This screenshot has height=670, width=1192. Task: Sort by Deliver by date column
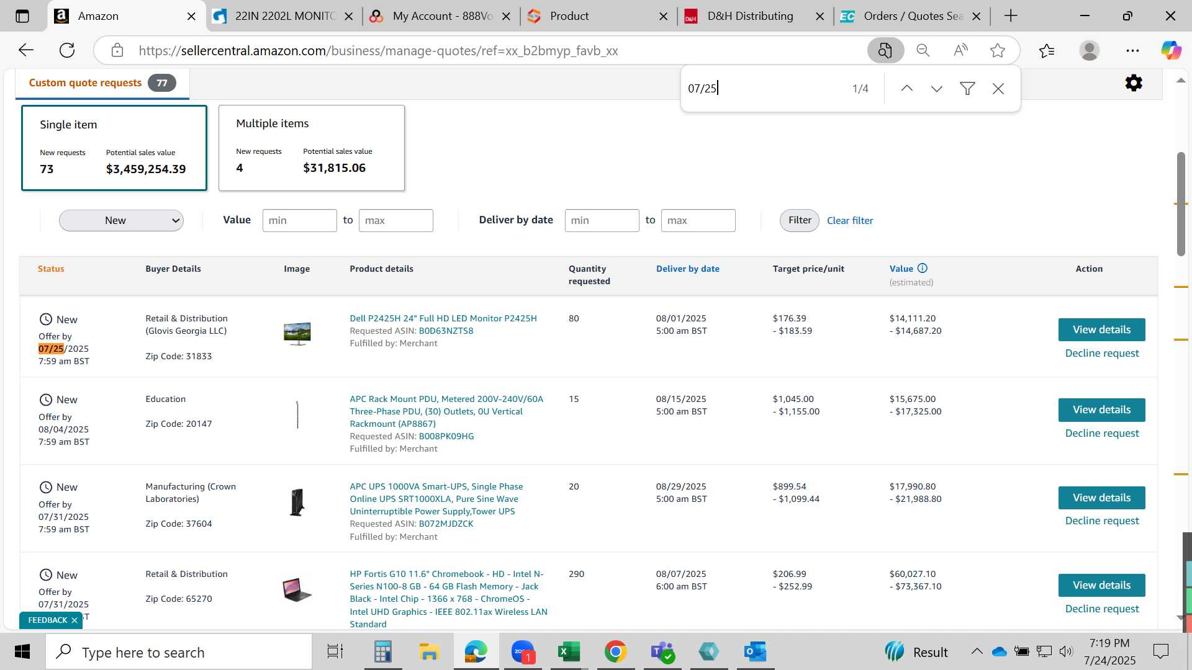(688, 269)
